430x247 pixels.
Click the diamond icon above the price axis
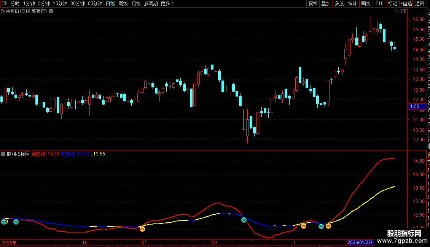(397, 11)
